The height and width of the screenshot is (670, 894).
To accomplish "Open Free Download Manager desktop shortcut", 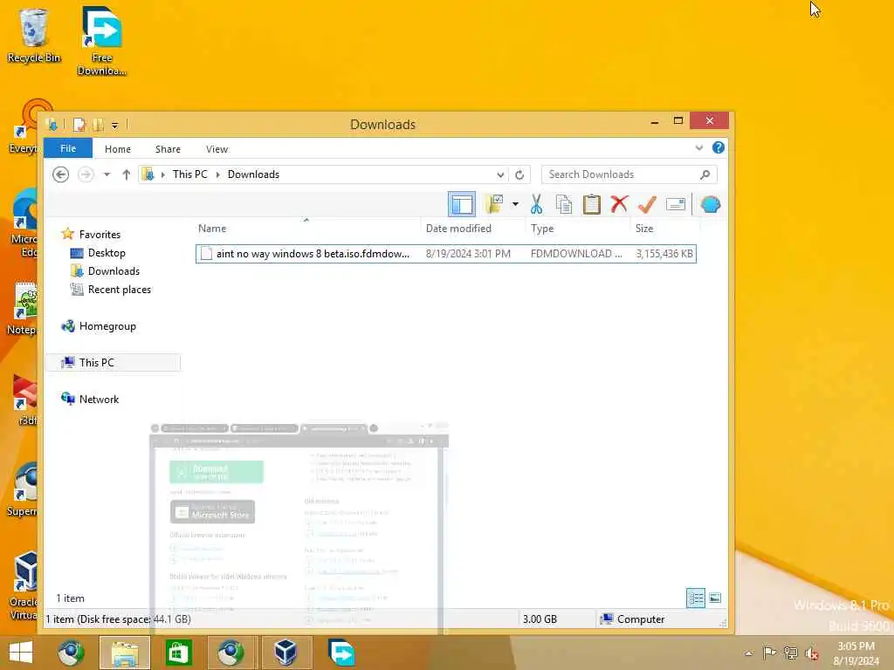I will (101, 41).
